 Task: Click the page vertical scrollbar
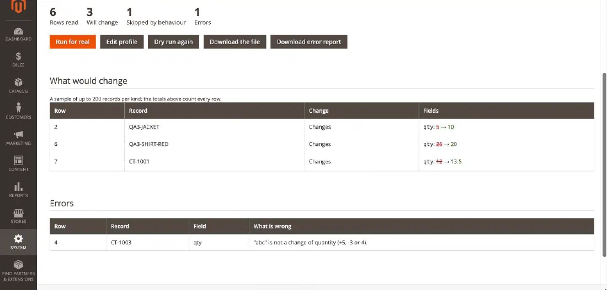(x=604, y=164)
